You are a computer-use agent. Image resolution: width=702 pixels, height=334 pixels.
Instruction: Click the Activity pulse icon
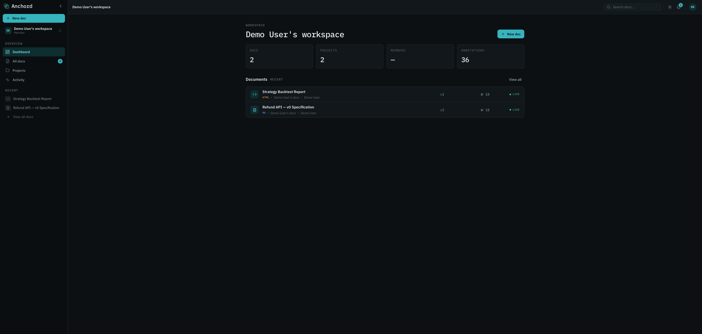8,80
